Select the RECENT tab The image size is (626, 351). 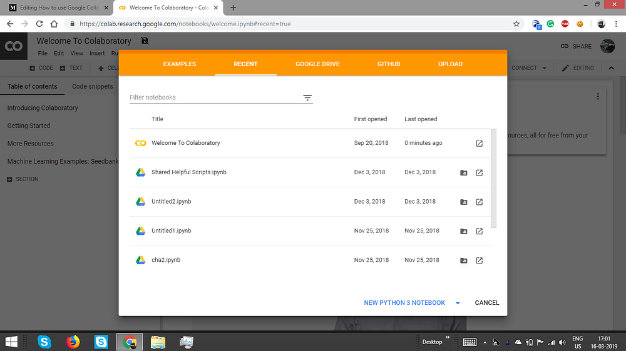coord(245,64)
